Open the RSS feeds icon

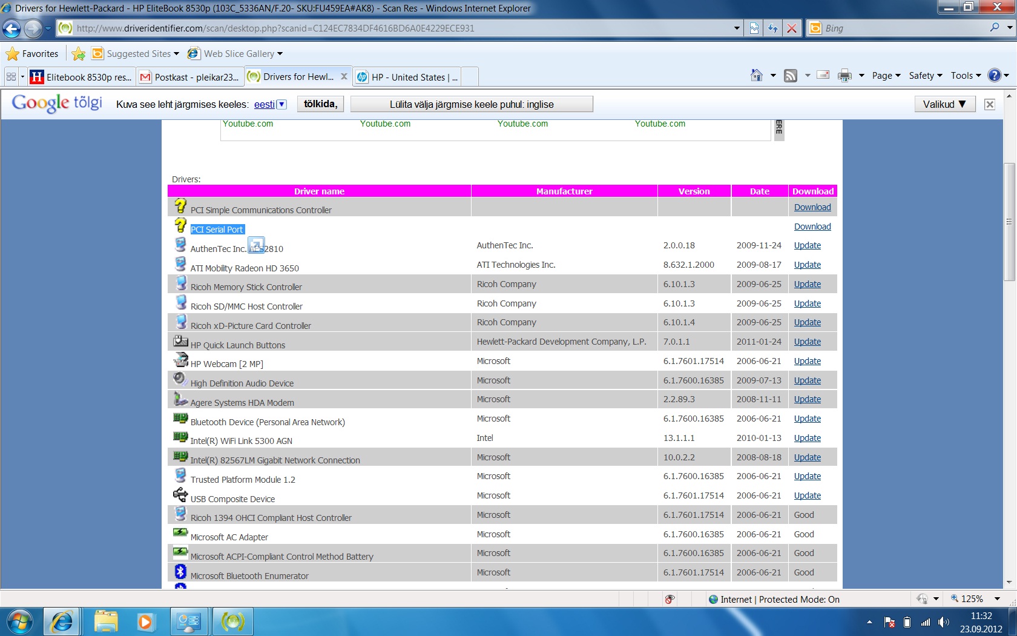point(791,76)
